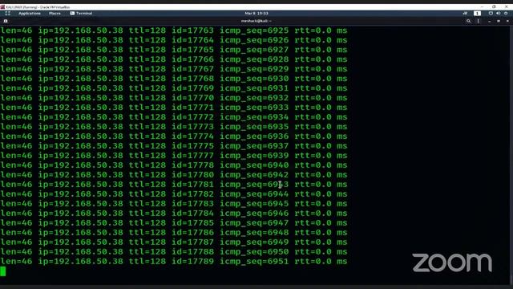
Task: Maximize the terminal window
Action: coord(499,21)
